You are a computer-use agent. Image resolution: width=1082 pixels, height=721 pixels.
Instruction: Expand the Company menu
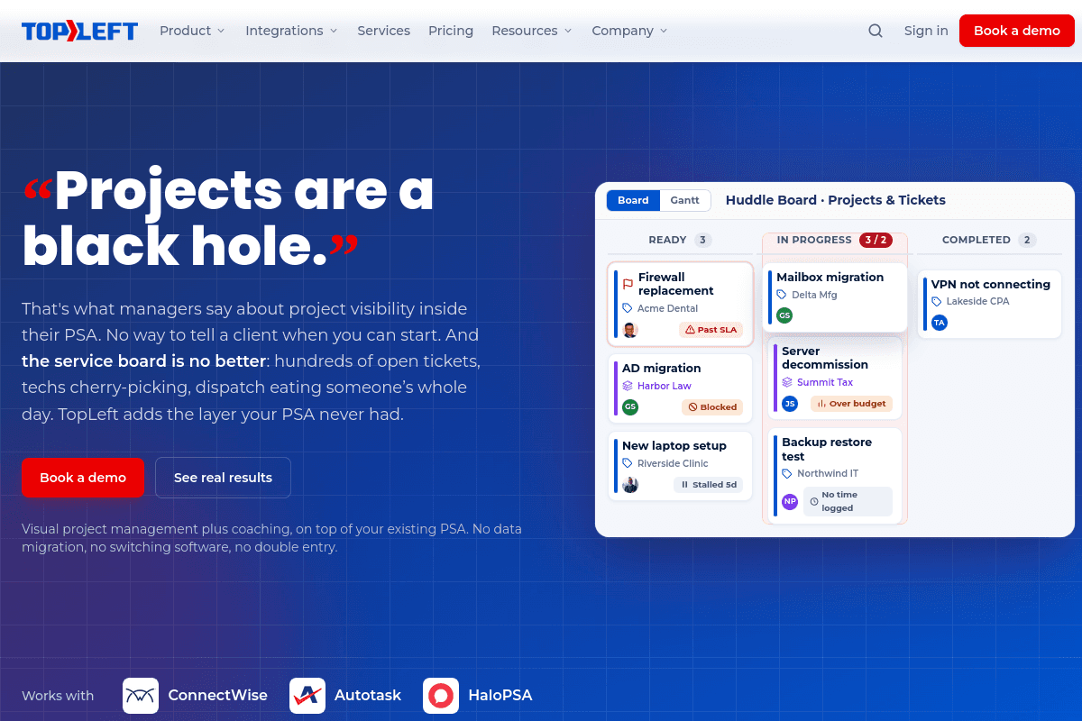pos(629,31)
